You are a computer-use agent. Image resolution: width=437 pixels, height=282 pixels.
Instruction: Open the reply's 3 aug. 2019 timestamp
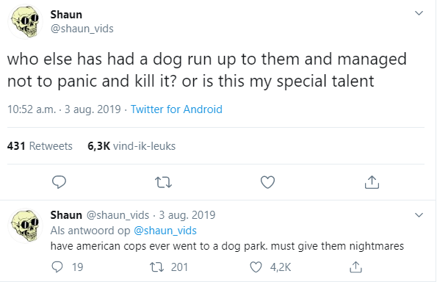click(187, 215)
